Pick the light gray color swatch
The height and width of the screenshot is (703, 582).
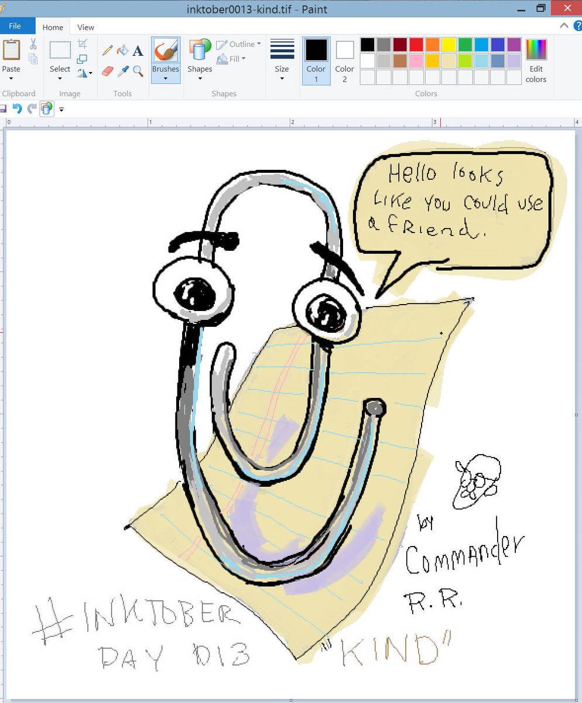[x=384, y=61]
